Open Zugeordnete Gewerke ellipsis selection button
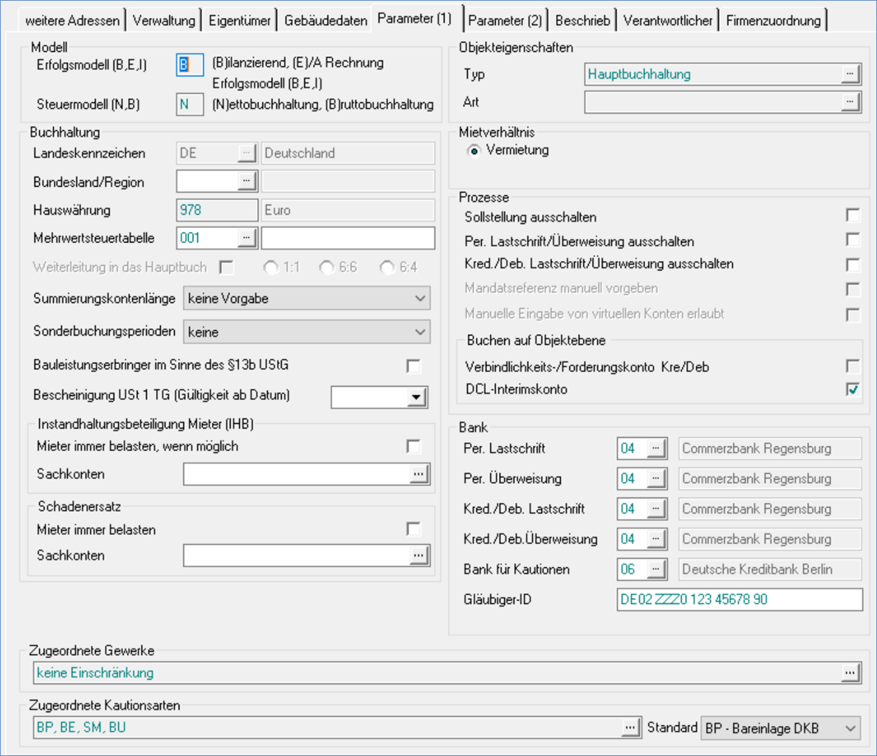 [x=850, y=673]
